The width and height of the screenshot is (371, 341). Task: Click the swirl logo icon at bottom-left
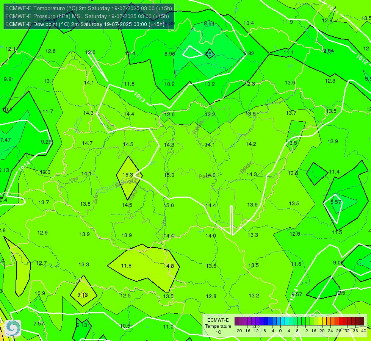(x=13, y=328)
